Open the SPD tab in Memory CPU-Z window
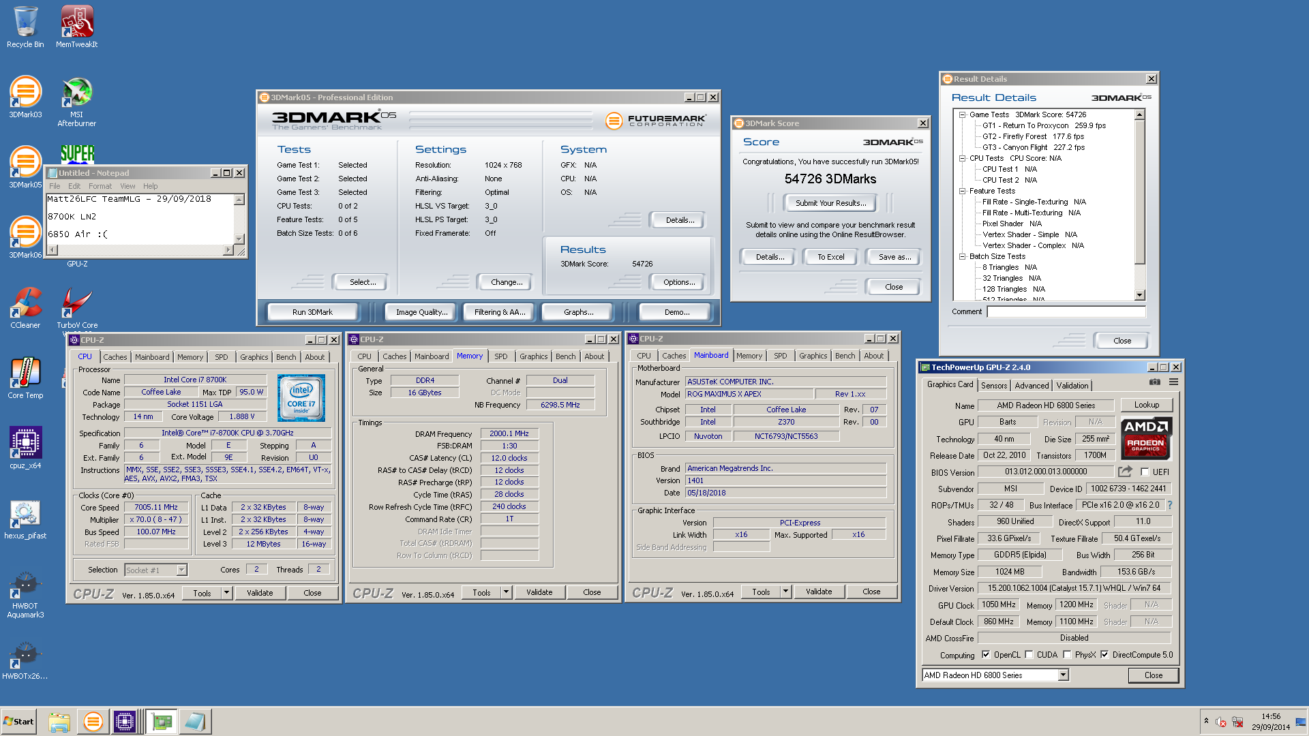 [500, 356]
